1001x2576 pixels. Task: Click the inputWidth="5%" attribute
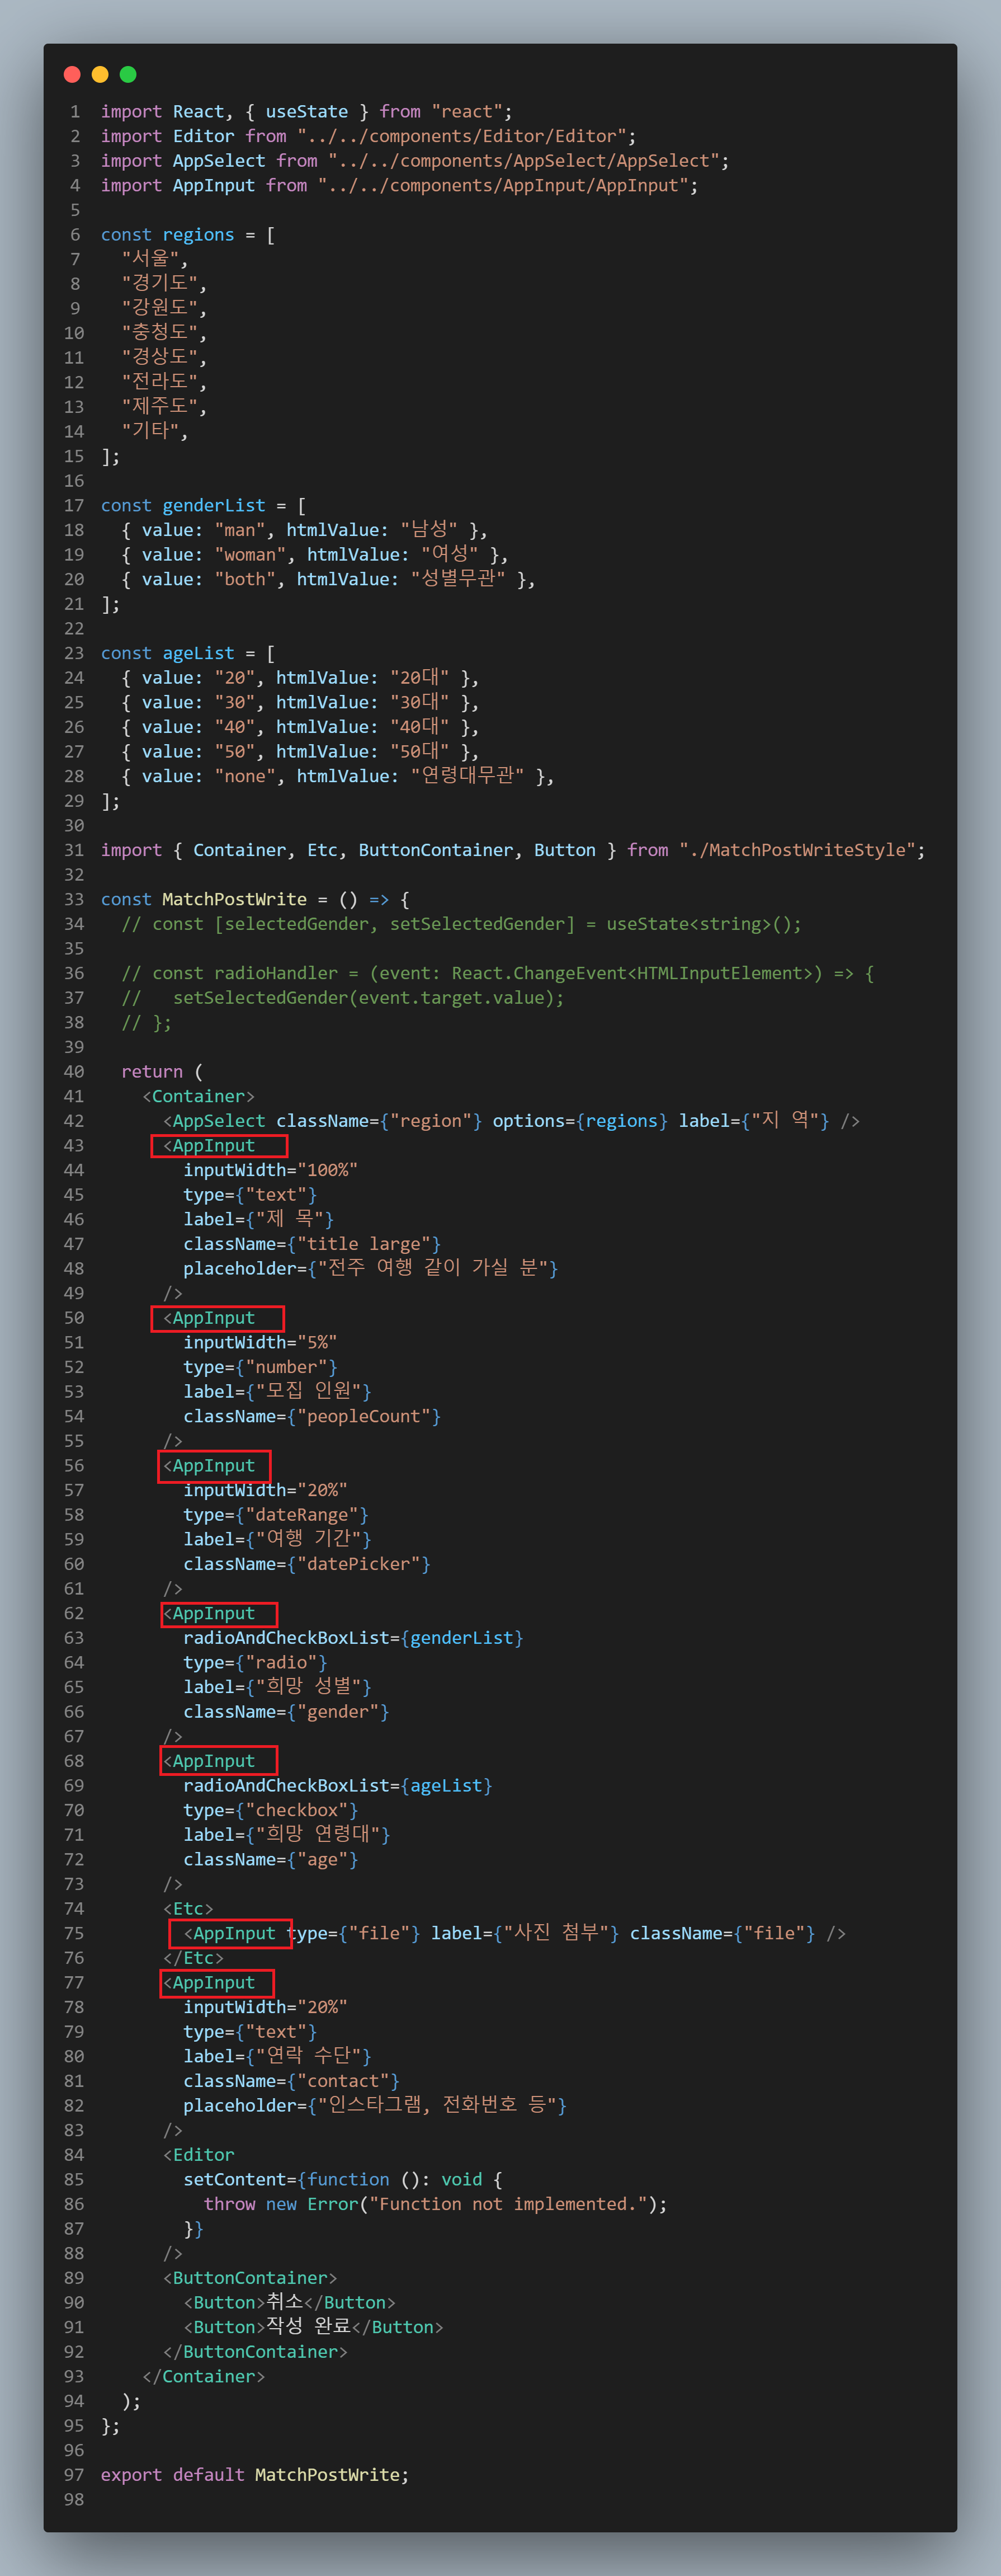tap(261, 1342)
